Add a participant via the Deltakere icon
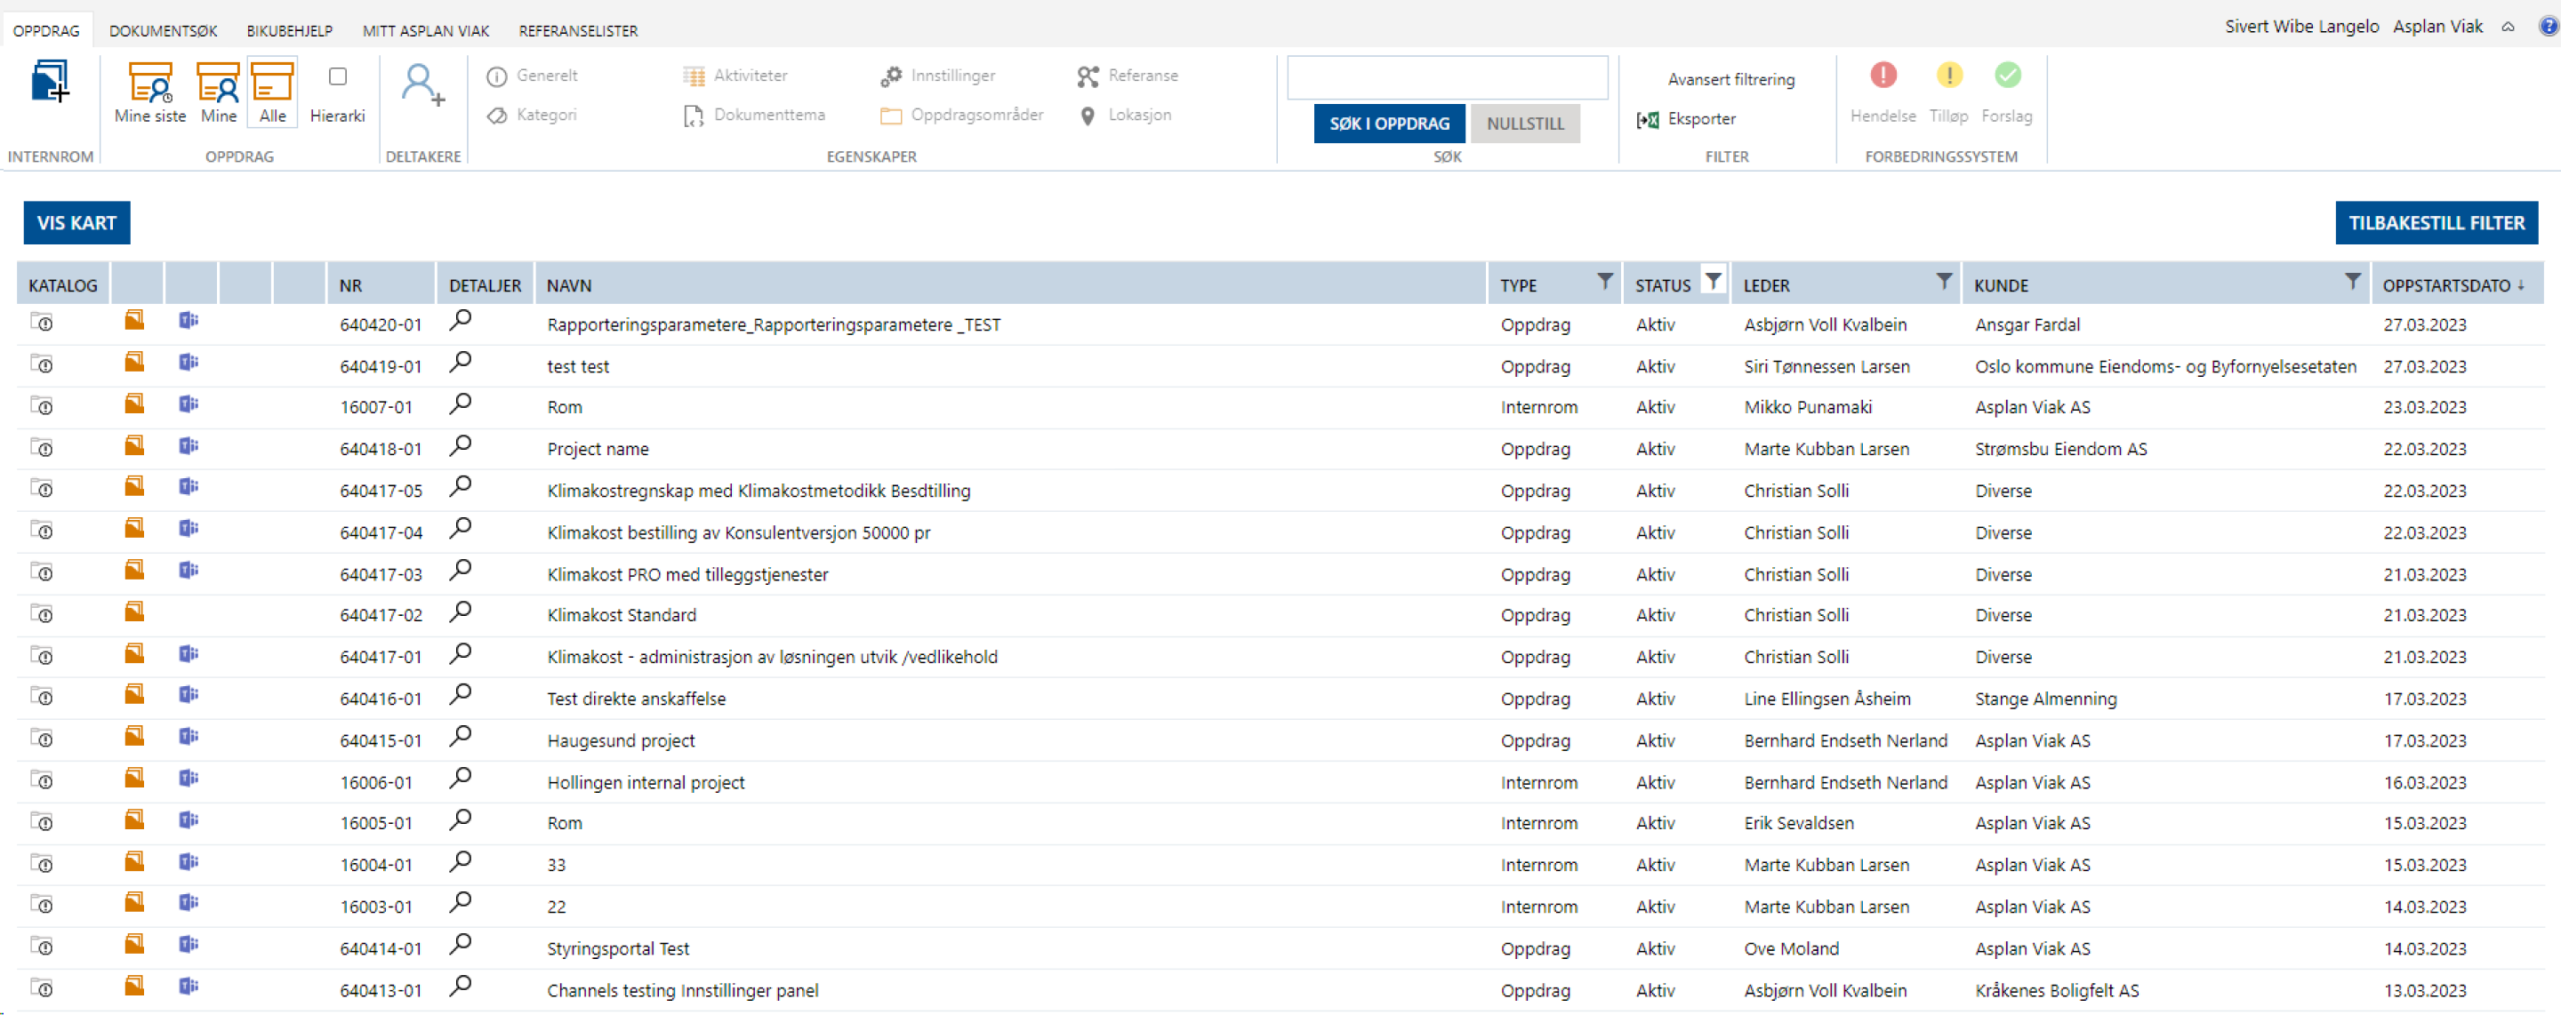 point(423,84)
